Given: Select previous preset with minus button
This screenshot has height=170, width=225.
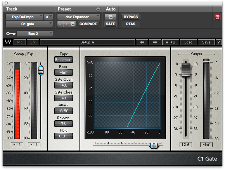Looking at the screenshot, I should click(x=60, y=24).
